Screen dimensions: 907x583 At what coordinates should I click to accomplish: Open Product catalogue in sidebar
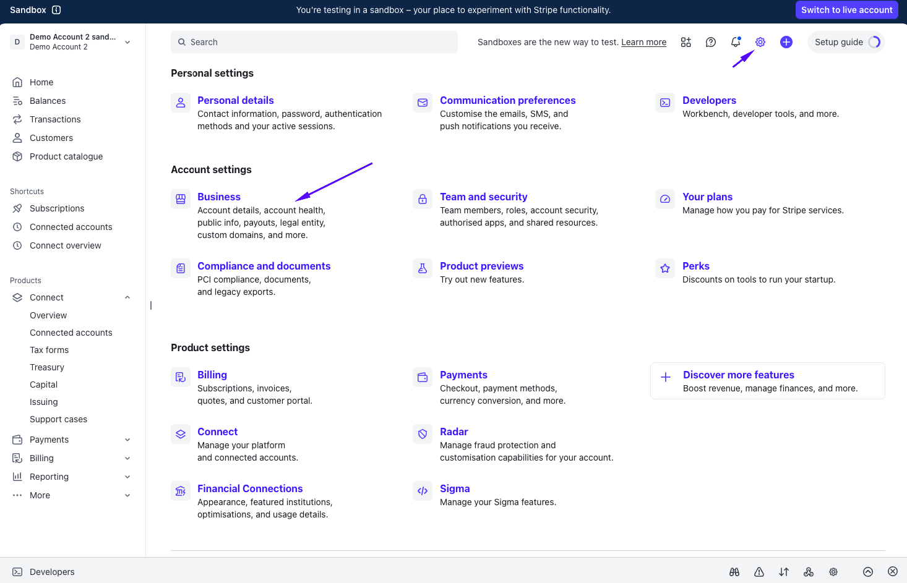(66, 156)
